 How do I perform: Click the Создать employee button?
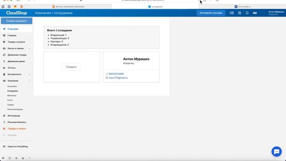click(71, 67)
